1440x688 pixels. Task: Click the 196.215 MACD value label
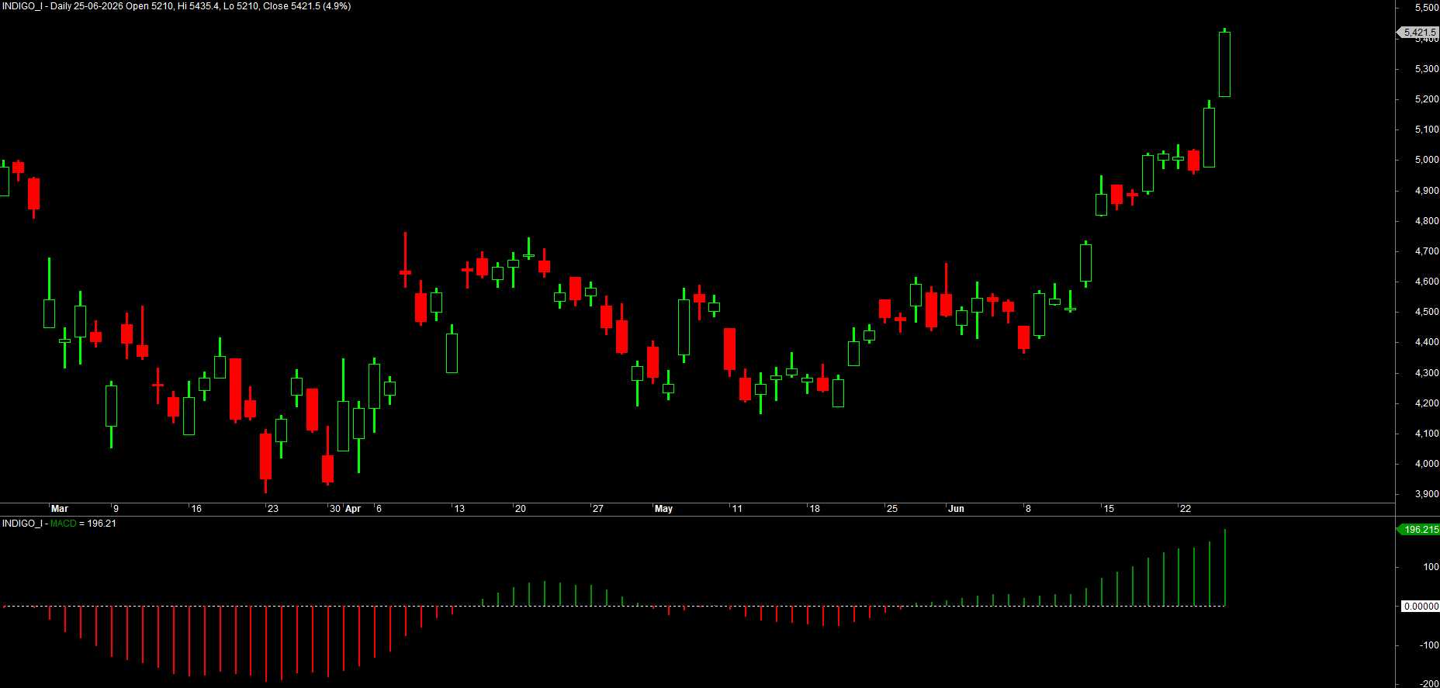tap(1418, 530)
